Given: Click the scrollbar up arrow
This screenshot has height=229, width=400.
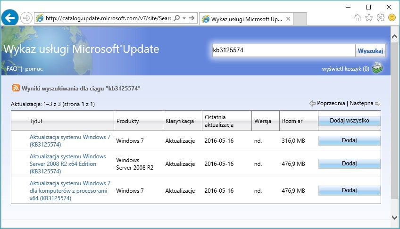Looking at the screenshot, I should (394, 37).
